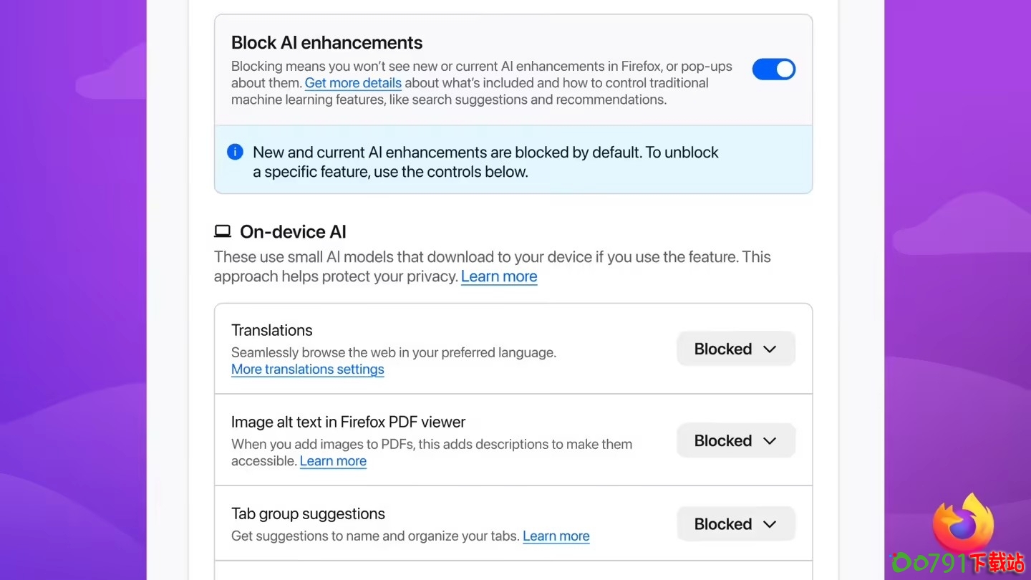Screen dimensions: 1031x580
Task: Follow the Learn more link under On-device AI
Action: point(499,277)
